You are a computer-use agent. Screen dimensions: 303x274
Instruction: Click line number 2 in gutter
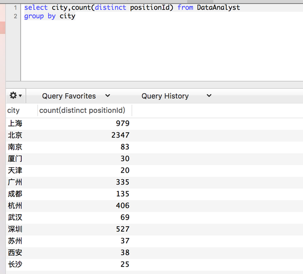click(16, 16)
